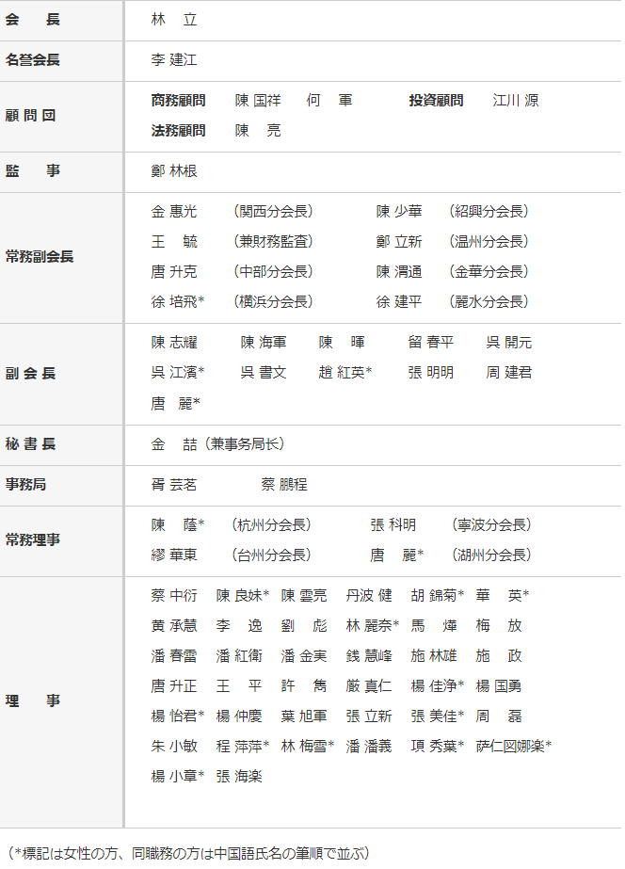Image resolution: width=625 pixels, height=869 pixels.
Task: Click the 法務顧問 label
Action: point(178,131)
